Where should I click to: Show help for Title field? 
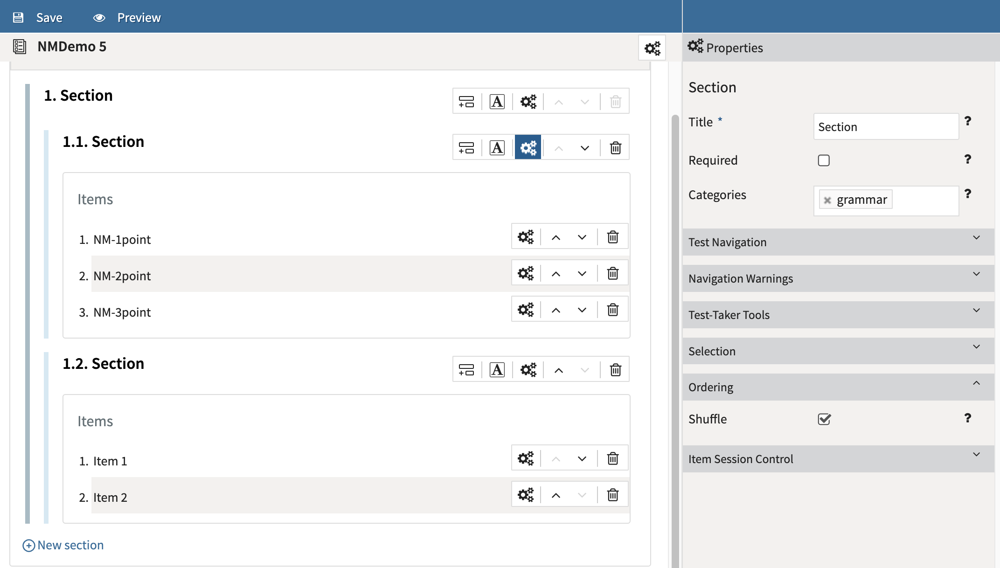[968, 121]
